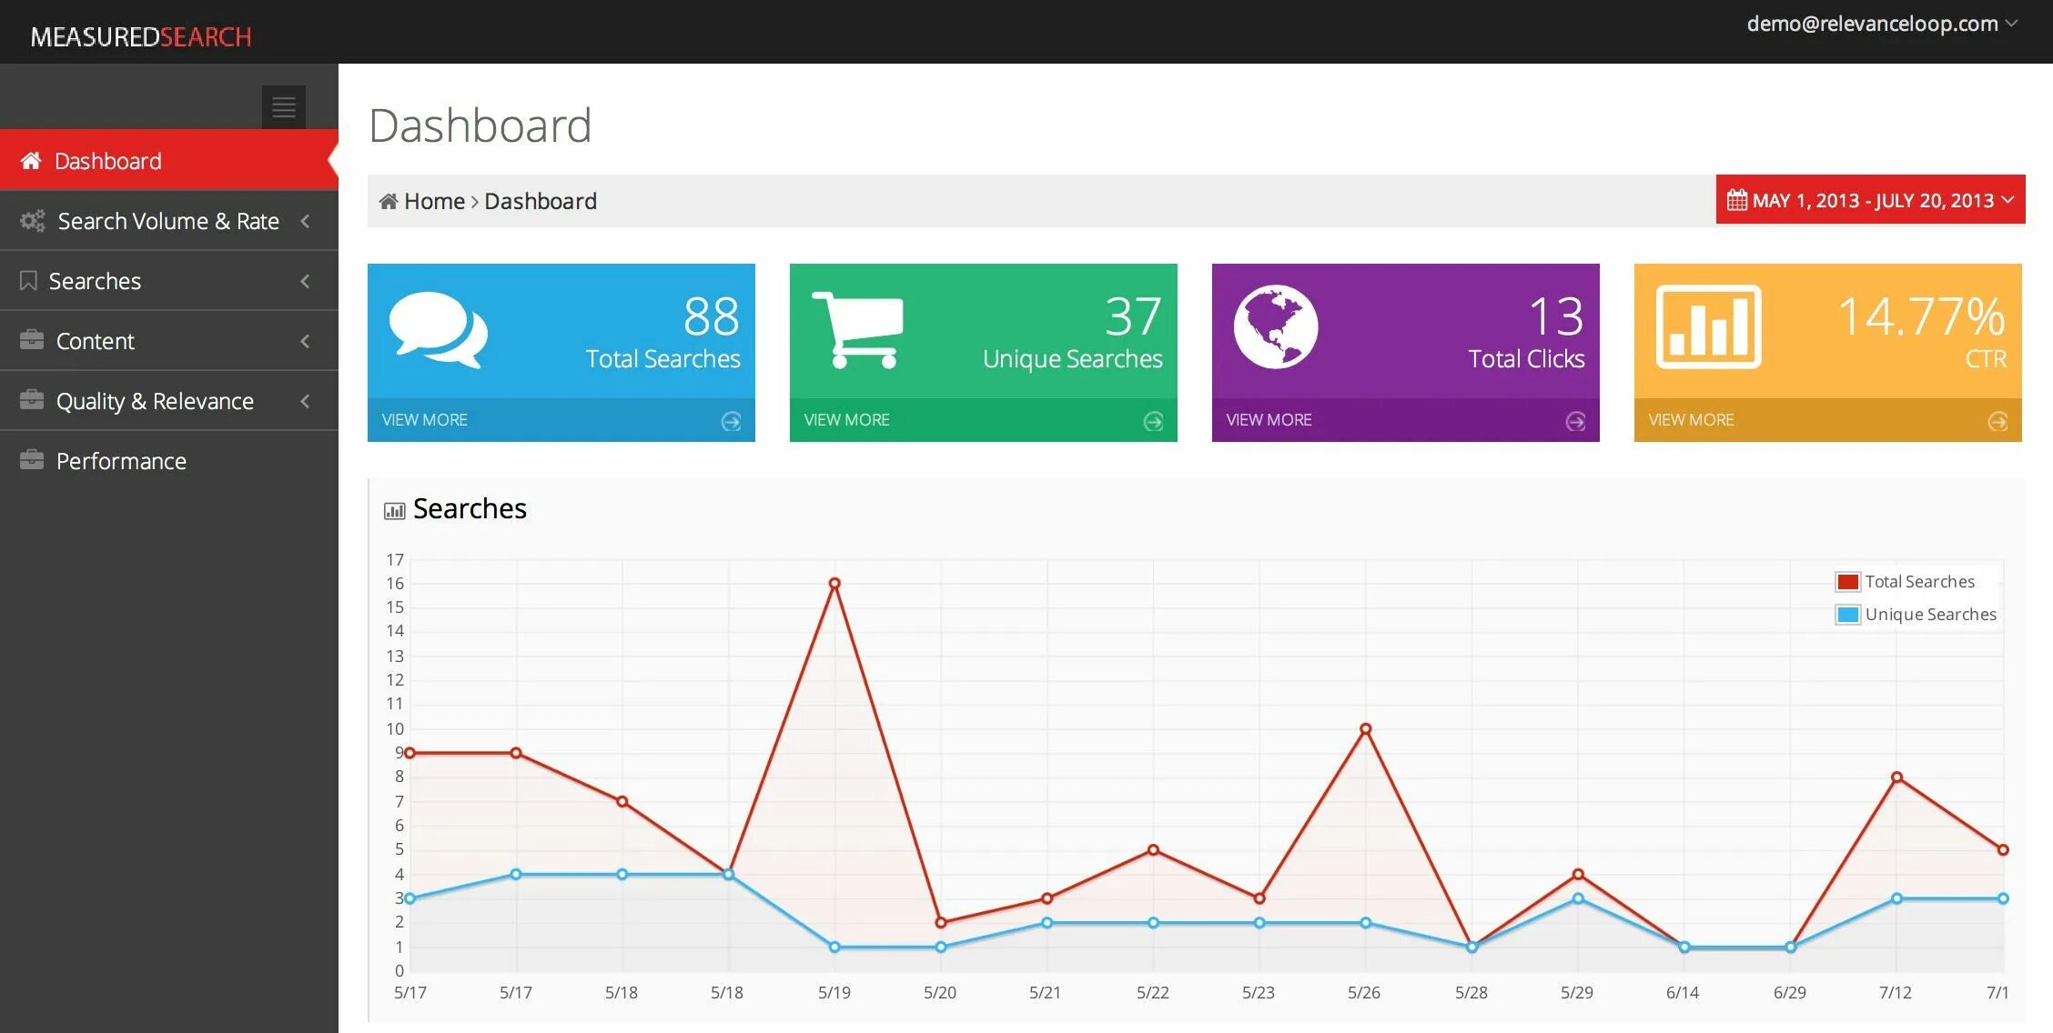The height and width of the screenshot is (1033, 2053).
Task: Open the date range picker dropdown
Action: [x=1870, y=200]
